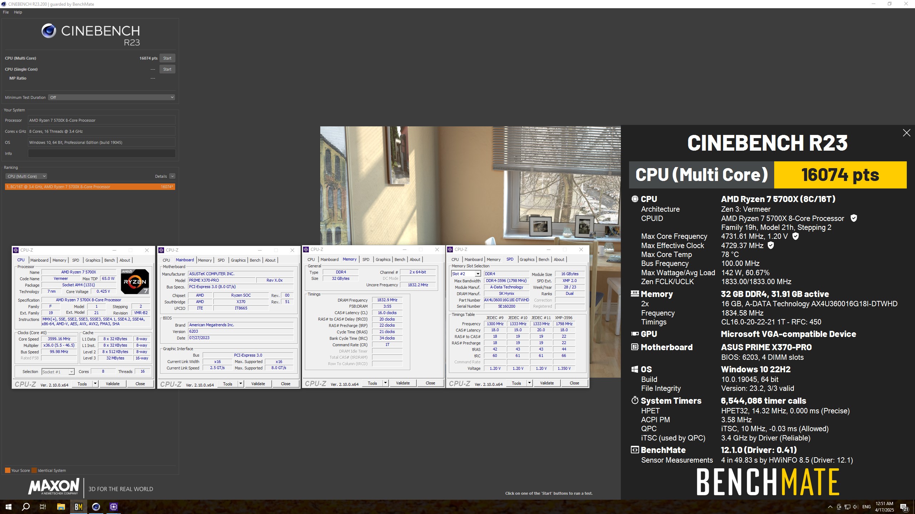
Task: Click the Processor name field in Cinebench
Action: (x=102, y=120)
